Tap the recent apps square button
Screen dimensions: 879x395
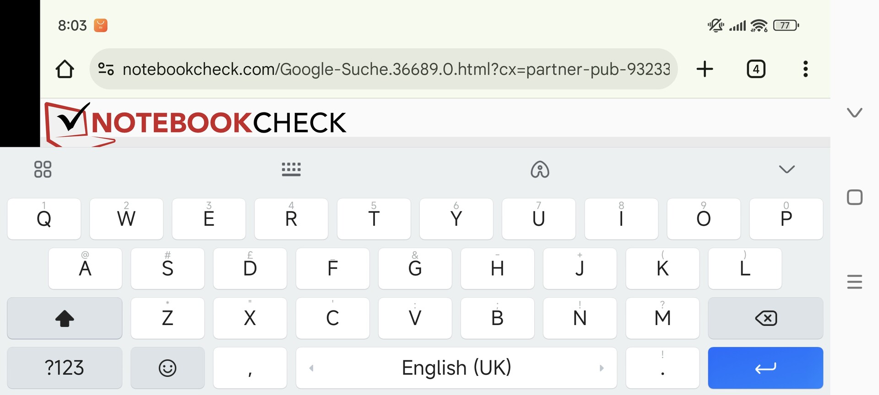click(x=854, y=197)
